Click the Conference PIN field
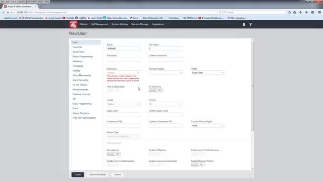323x182 pixels. pos(124,126)
